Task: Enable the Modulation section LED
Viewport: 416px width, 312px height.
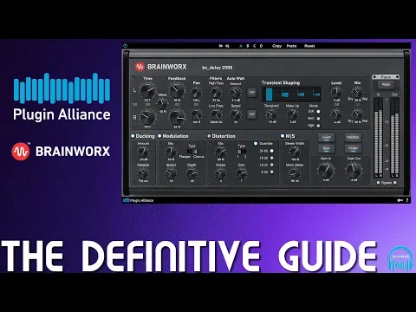Action: pyautogui.click(x=159, y=136)
